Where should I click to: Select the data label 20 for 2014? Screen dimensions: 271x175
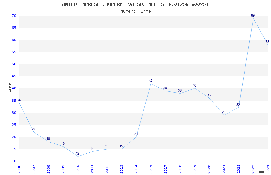coord(136,134)
